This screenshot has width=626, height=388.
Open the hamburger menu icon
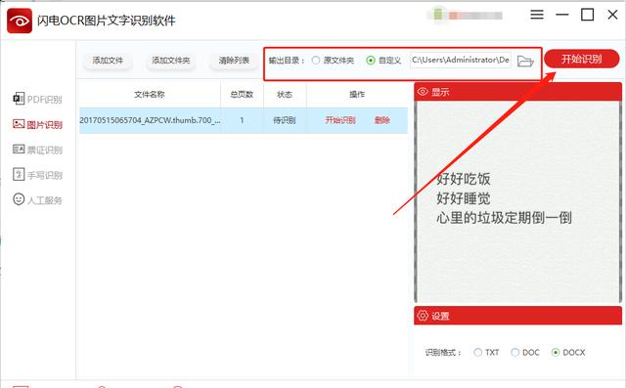coord(537,15)
